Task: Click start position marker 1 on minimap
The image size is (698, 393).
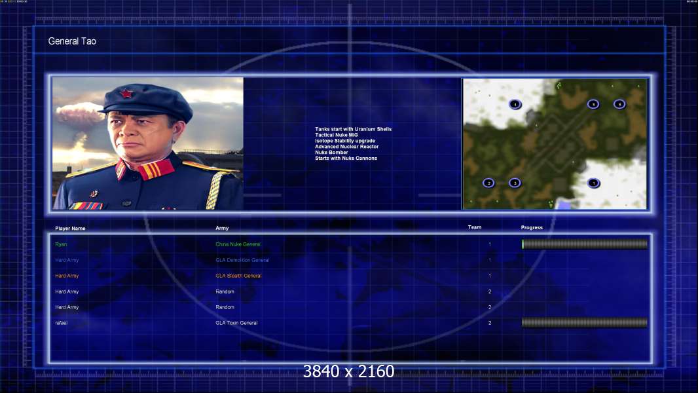Action: [593, 183]
